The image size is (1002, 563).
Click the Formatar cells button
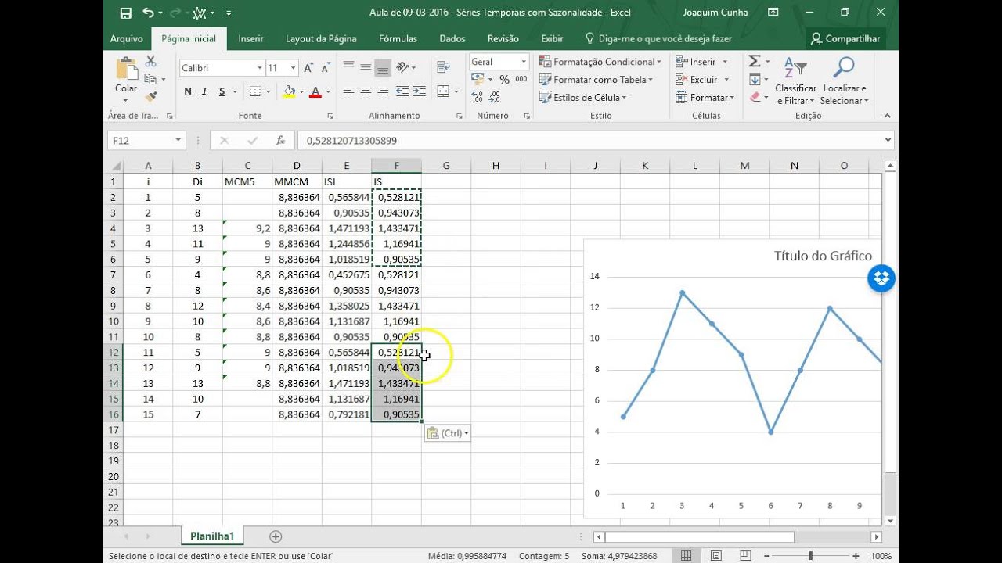pyautogui.click(x=705, y=98)
